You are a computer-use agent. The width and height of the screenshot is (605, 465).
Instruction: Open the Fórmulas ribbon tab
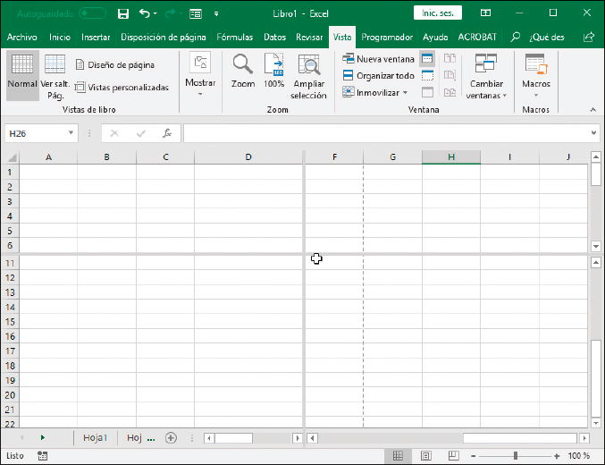tap(236, 38)
